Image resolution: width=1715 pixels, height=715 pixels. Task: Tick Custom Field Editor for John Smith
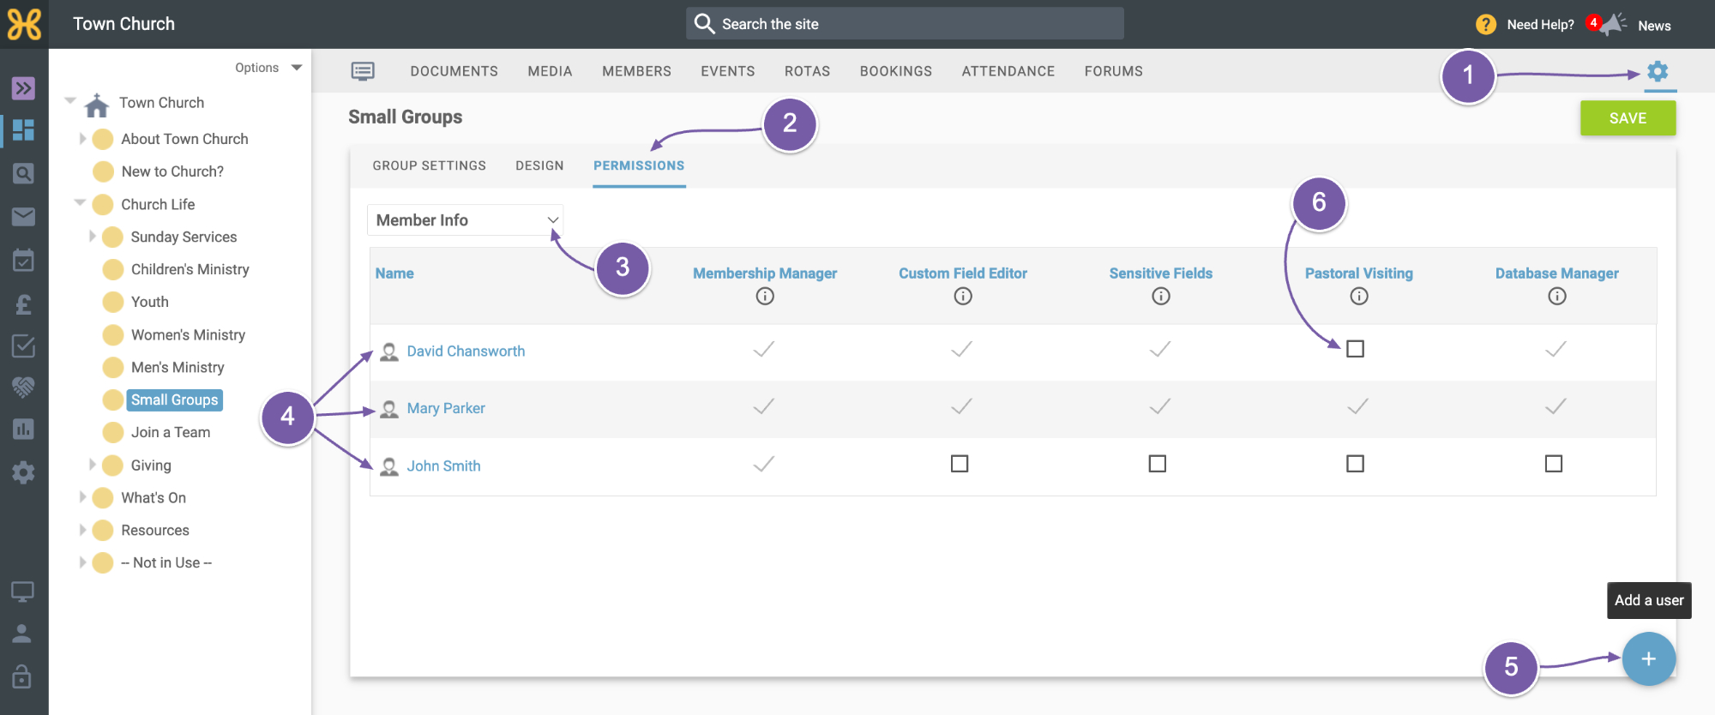pyautogui.click(x=960, y=464)
